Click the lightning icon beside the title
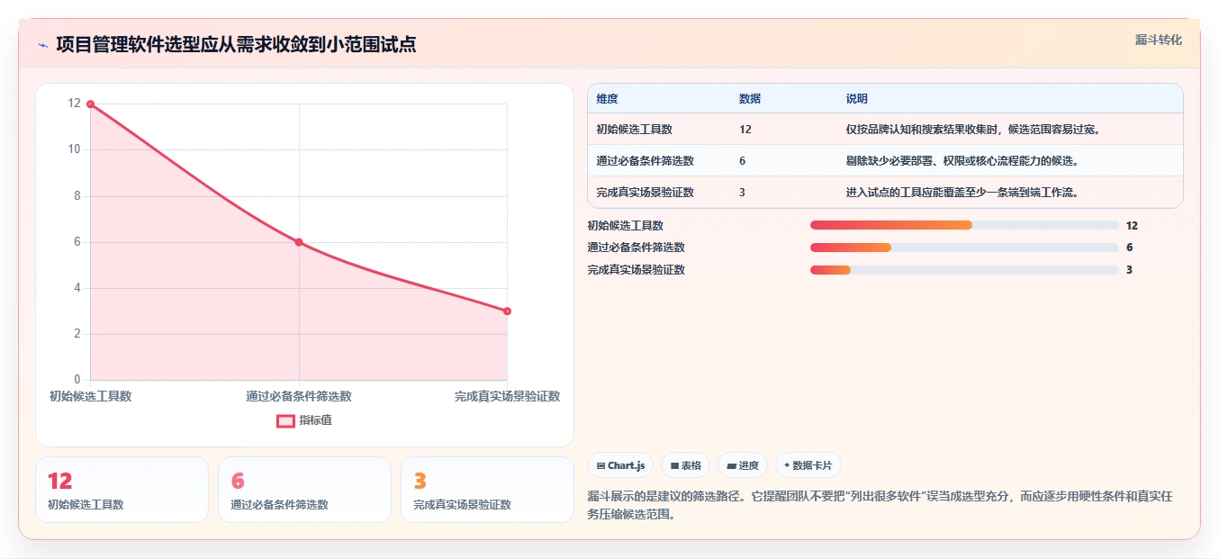Viewport: 1219px width, 559px height. click(x=42, y=45)
